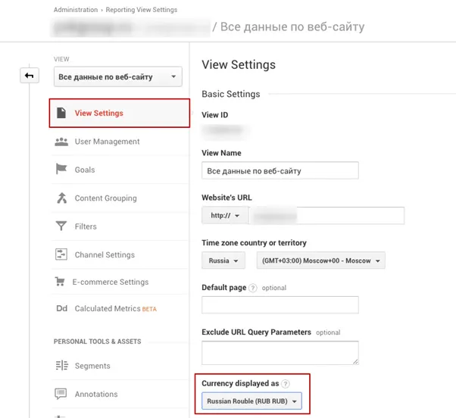Viewport: 456px width, 418px height.
Task: Click the Currency displayed as help icon
Action: click(286, 384)
